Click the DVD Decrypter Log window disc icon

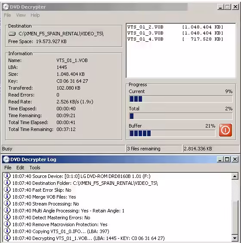coord(6,159)
